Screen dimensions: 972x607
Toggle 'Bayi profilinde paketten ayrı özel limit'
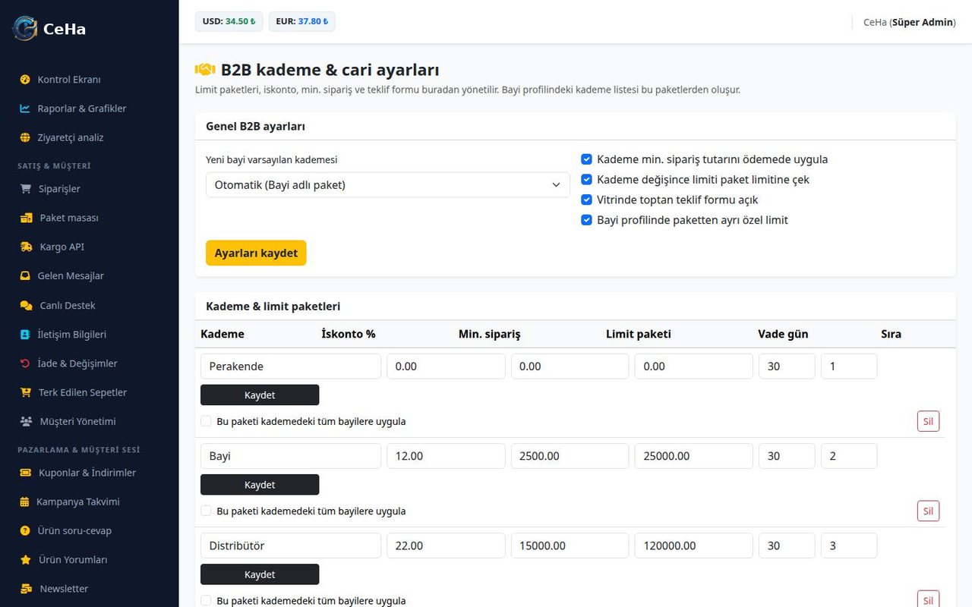pyautogui.click(x=586, y=220)
